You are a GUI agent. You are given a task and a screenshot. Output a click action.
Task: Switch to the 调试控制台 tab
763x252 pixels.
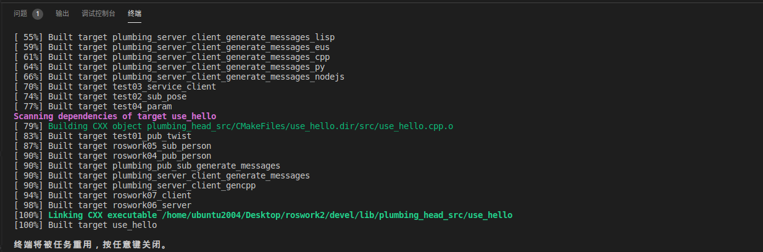click(99, 13)
